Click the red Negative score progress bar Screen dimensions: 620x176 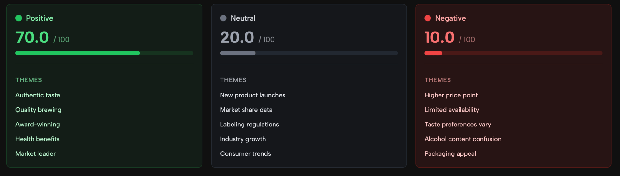tap(513, 53)
